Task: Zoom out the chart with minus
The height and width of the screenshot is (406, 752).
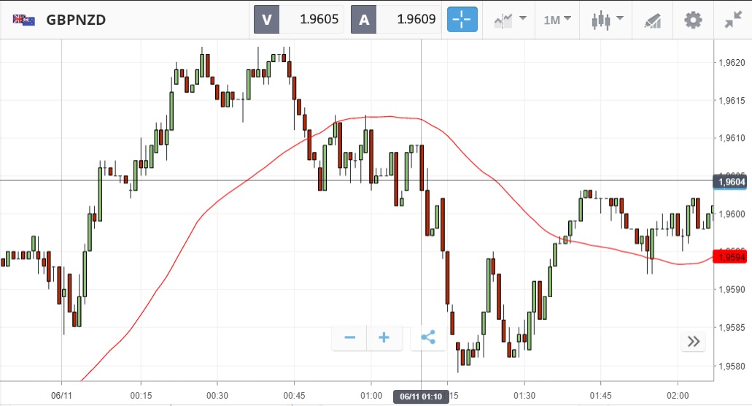Action: pos(349,337)
